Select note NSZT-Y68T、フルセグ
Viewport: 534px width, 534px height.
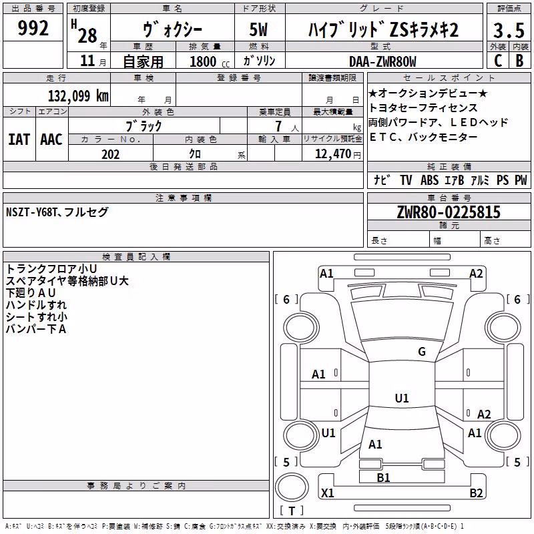coord(57,212)
